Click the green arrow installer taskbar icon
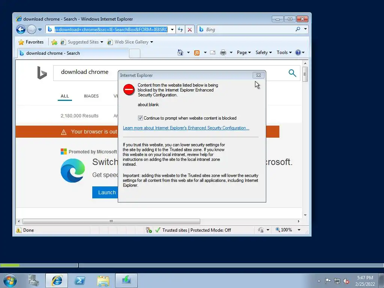The image size is (384, 288). click(x=126, y=280)
